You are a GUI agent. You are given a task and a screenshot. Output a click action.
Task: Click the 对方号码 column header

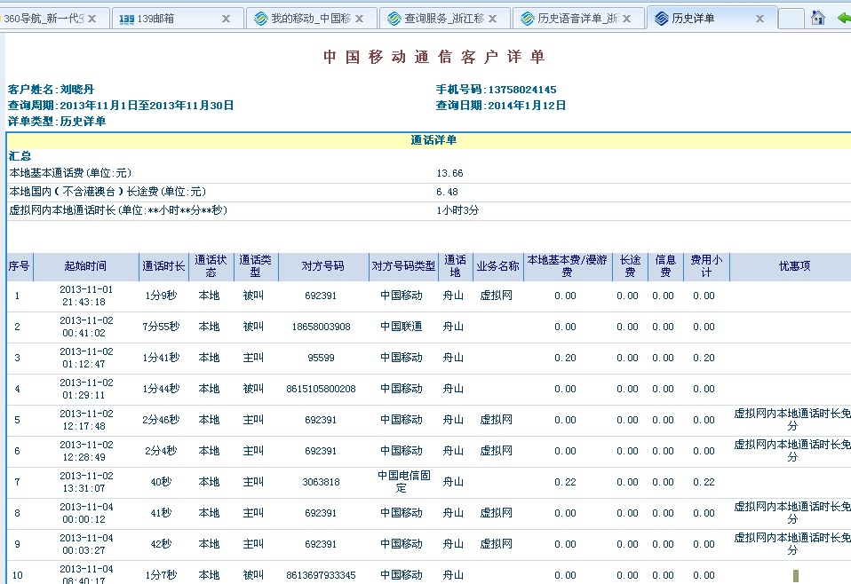click(x=323, y=266)
